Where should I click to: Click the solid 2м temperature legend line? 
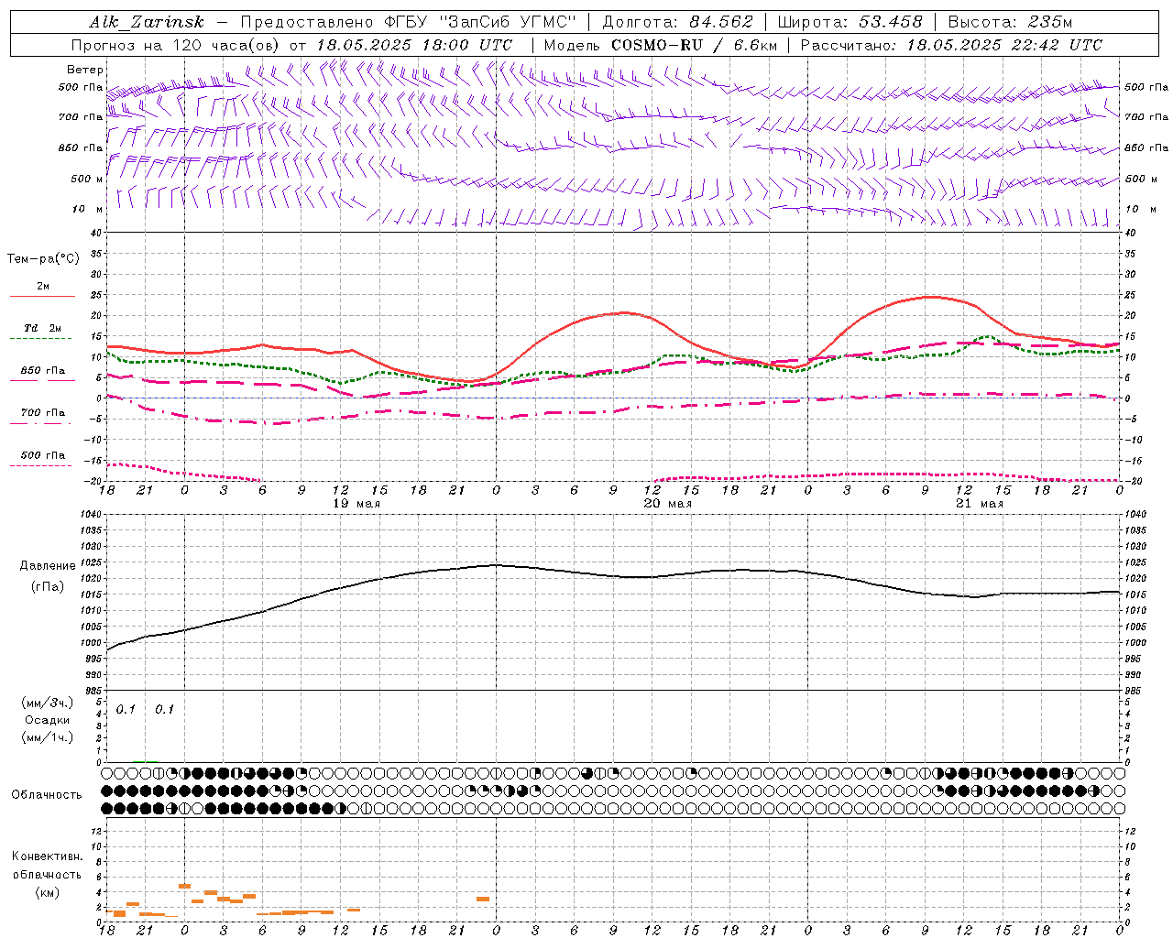pyautogui.click(x=42, y=296)
